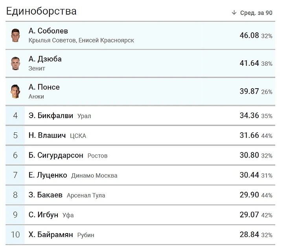
Task: Open А. Соболев player name link
Action: click(48, 31)
